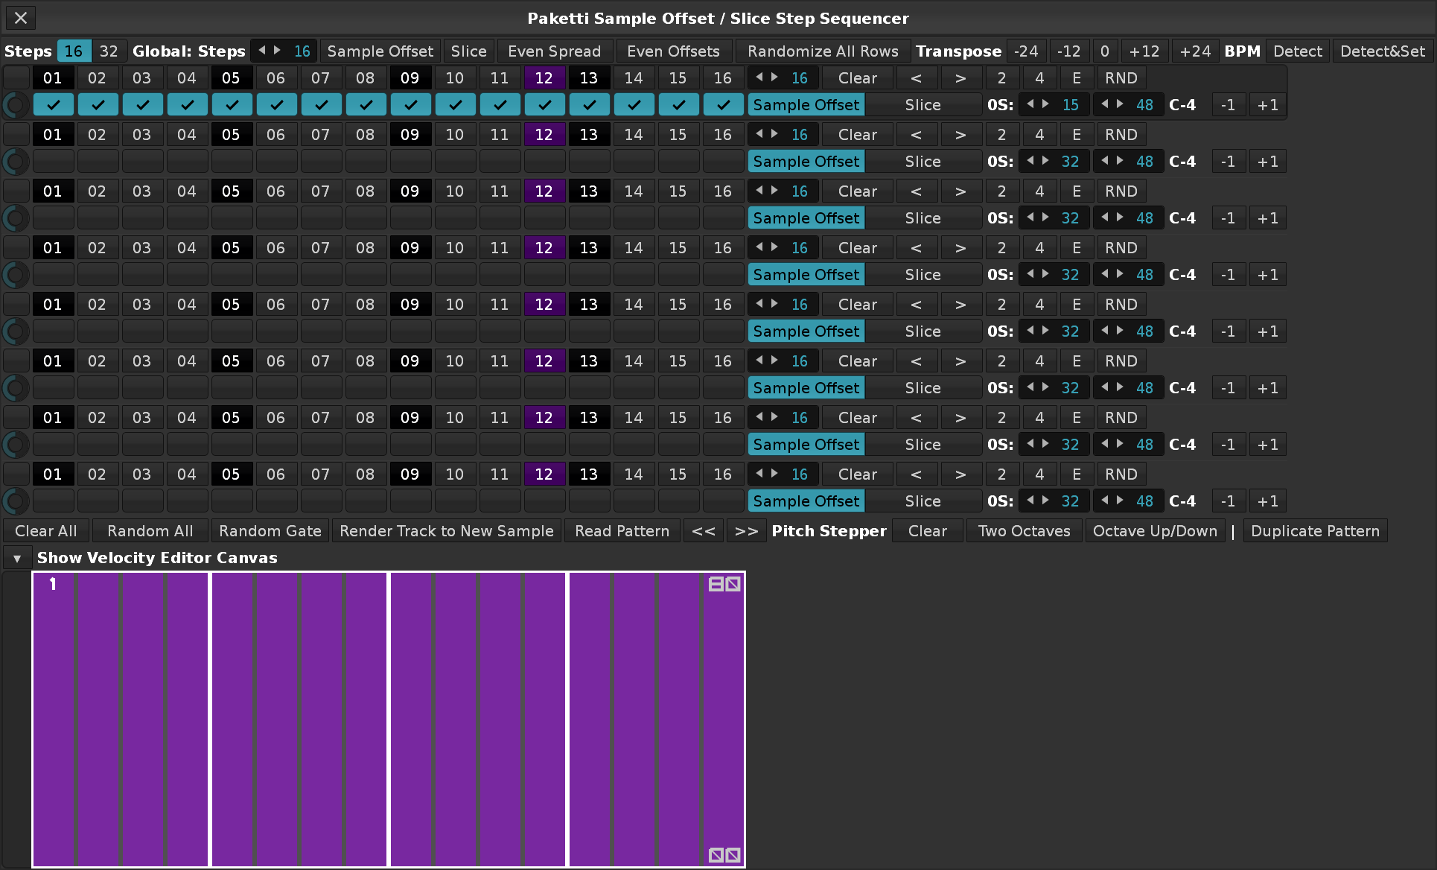1437x870 pixels.
Task: Click the >> button beside Pitch Stepper
Action: coord(747,531)
